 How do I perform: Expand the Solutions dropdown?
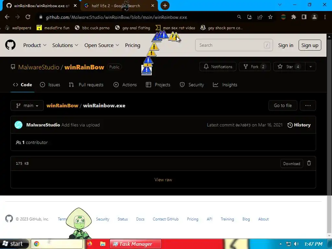(x=65, y=45)
